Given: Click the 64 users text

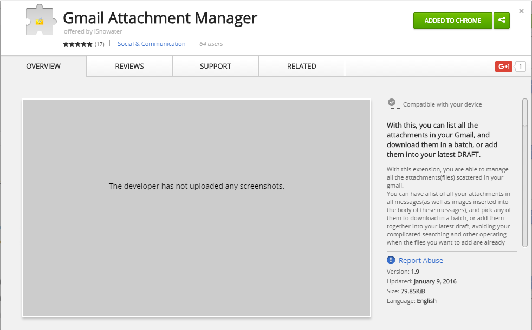Looking at the screenshot, I should pos(211,44).
